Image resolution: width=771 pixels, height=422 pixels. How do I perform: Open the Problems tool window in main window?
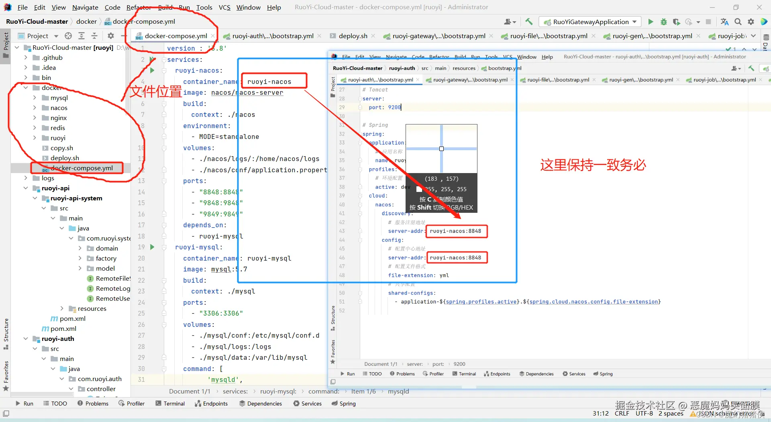click(93, 404)
